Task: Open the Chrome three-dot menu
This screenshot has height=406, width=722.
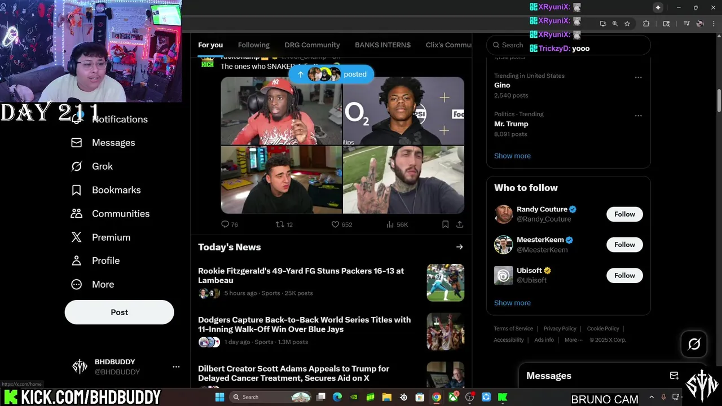Action: coord(714,24)
